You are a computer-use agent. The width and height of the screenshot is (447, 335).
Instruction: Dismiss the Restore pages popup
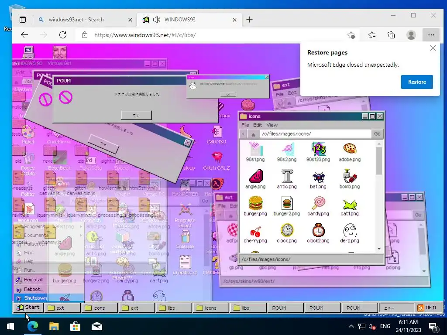click(x=433, y=48)
